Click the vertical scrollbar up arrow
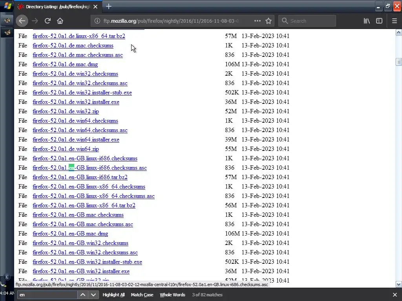This screenshot has width=402, height=301. coord(398,32)
